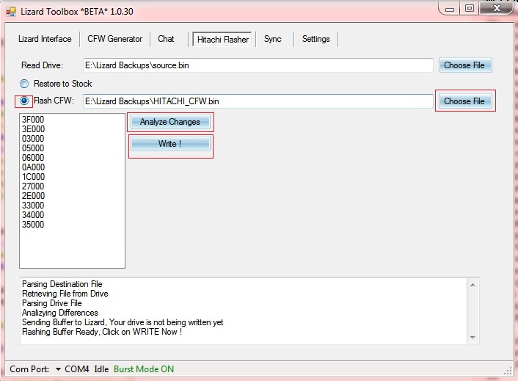
Task: Select the 35000 entry in list
Action: point(33,225)
